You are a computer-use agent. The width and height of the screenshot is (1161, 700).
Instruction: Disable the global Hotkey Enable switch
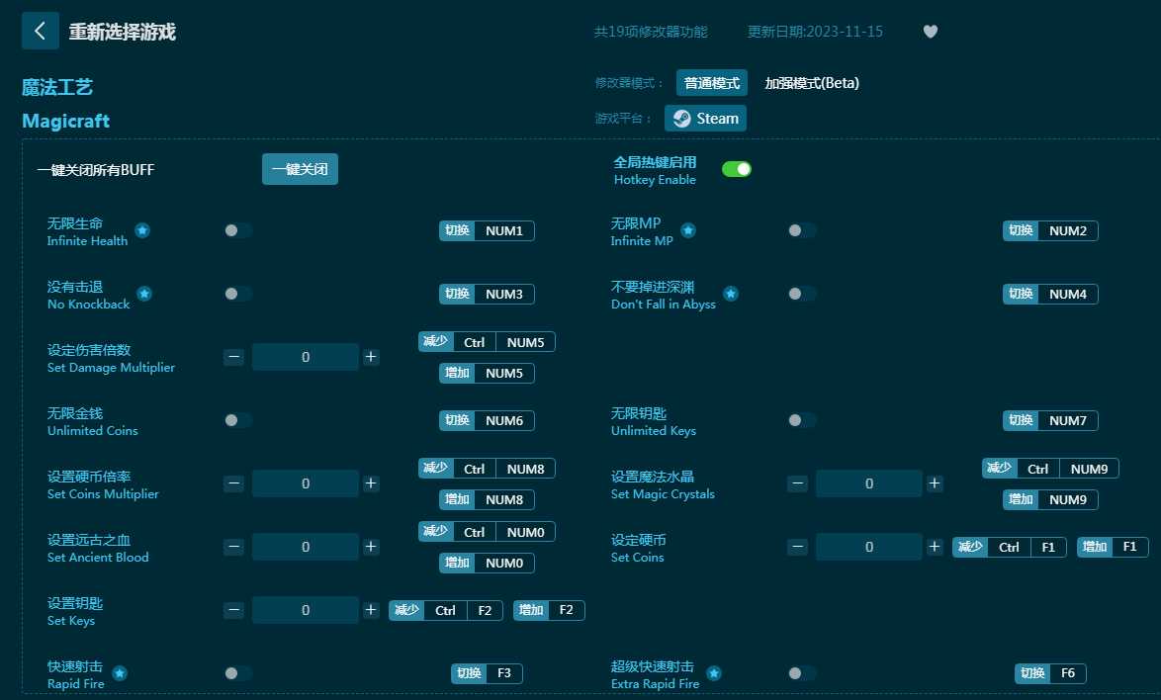coord(737,169)
